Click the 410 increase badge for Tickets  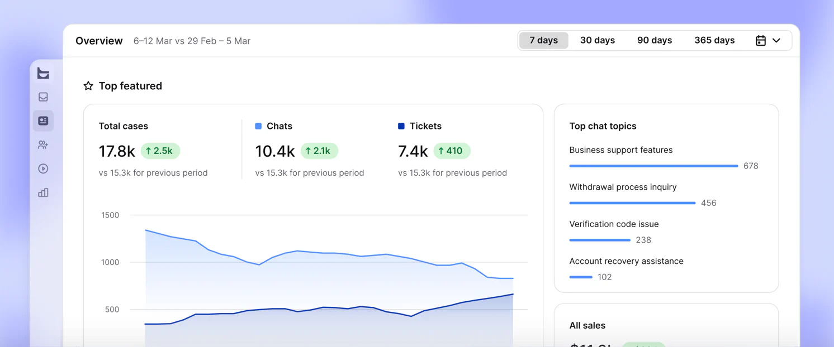click(x=452, y=151)
